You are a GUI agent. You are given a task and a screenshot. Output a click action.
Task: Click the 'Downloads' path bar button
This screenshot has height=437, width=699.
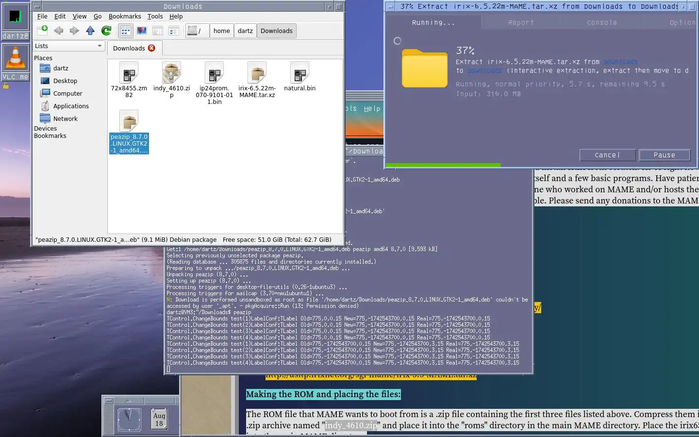[277, 31]
